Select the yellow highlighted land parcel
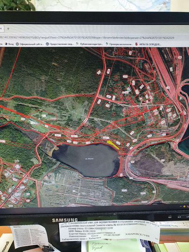 (113, 145)
